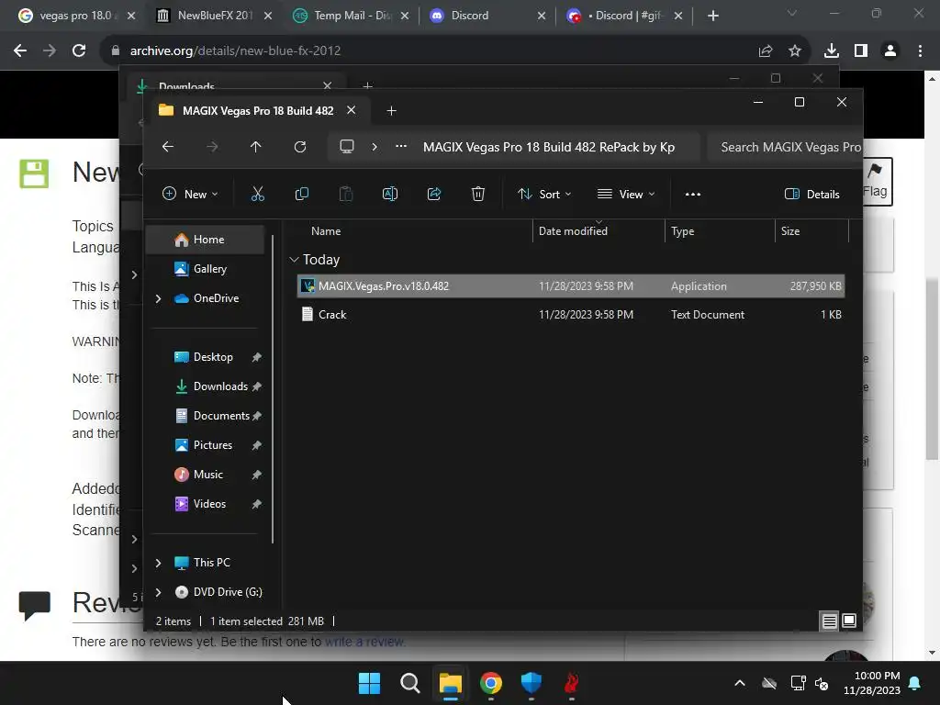Open the red flame app in taskbar
940x705 pixels.
pyautogui.click(x=571, y=683)
